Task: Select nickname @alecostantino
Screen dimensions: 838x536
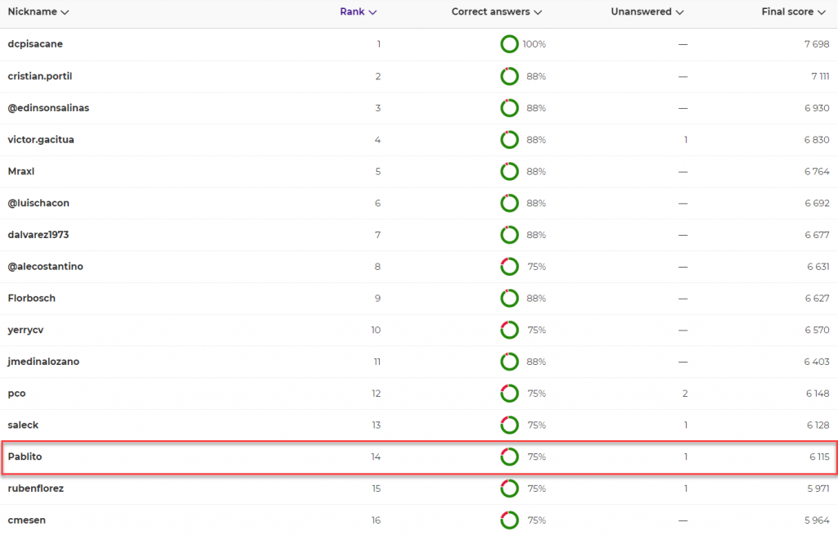Action: click(46, 267)
